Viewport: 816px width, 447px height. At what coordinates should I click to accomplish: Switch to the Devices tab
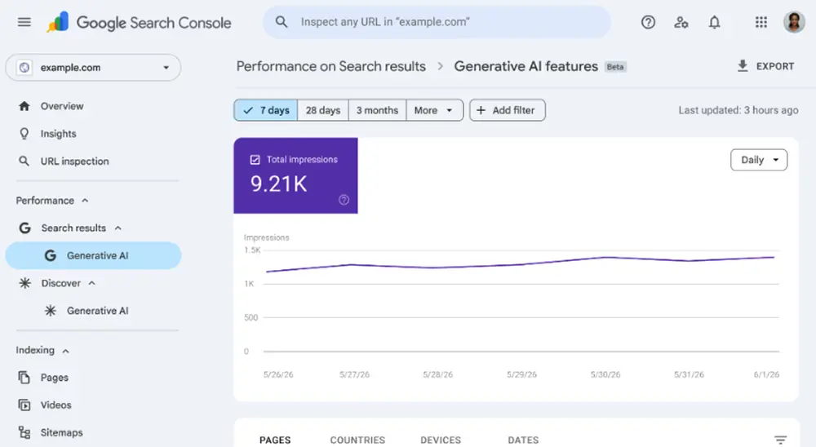(x=441, y=440)
